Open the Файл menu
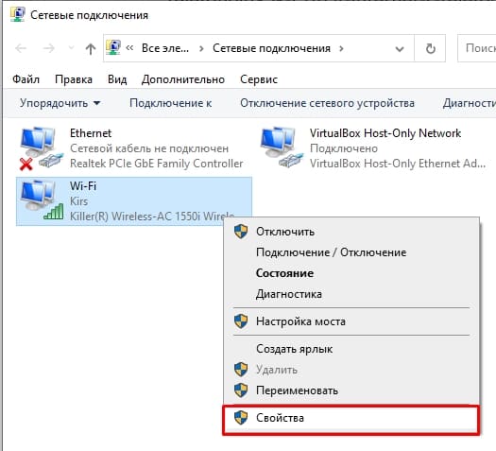 pos(26,79)
